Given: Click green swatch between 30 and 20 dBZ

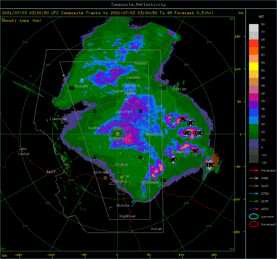Looking at the screenshot, I should [254, 128].
